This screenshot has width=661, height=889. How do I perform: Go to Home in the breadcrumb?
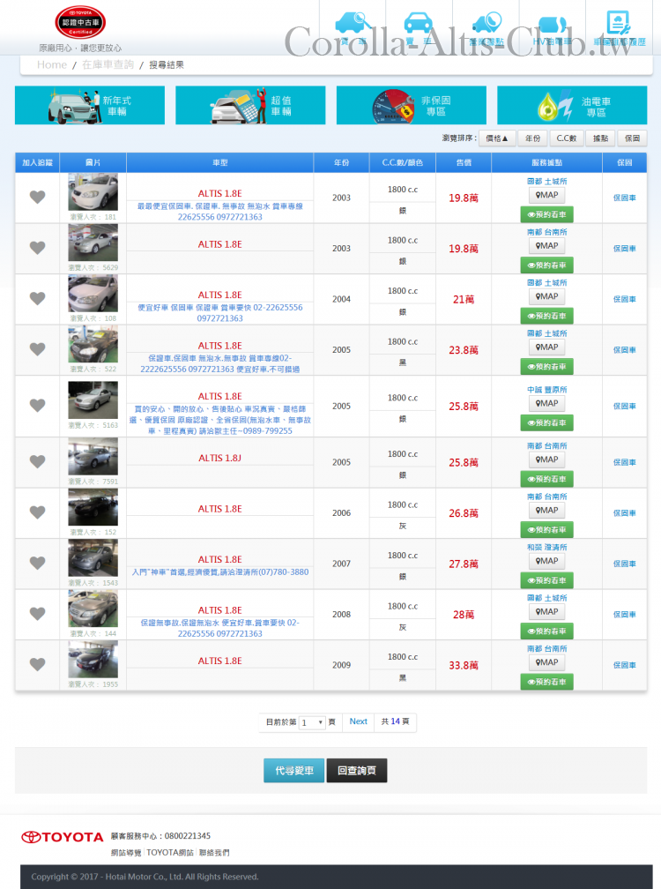coord(51,64)
